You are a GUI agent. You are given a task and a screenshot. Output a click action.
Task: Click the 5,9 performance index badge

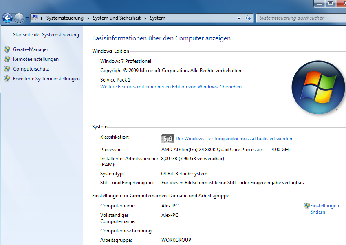tap(168, 139)
